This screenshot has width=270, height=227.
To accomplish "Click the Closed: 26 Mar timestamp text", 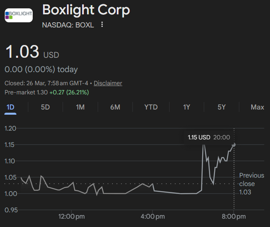I will click(x=46, y=83).
